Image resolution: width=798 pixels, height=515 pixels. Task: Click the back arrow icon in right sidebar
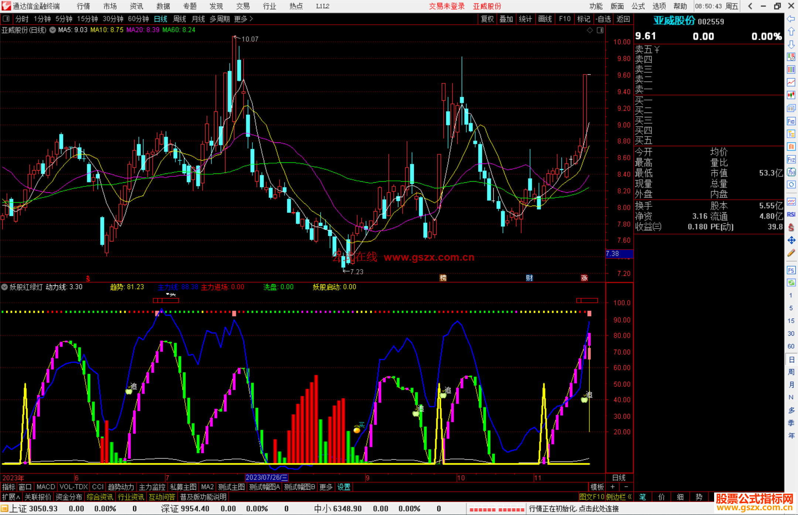tap(791, 19)
